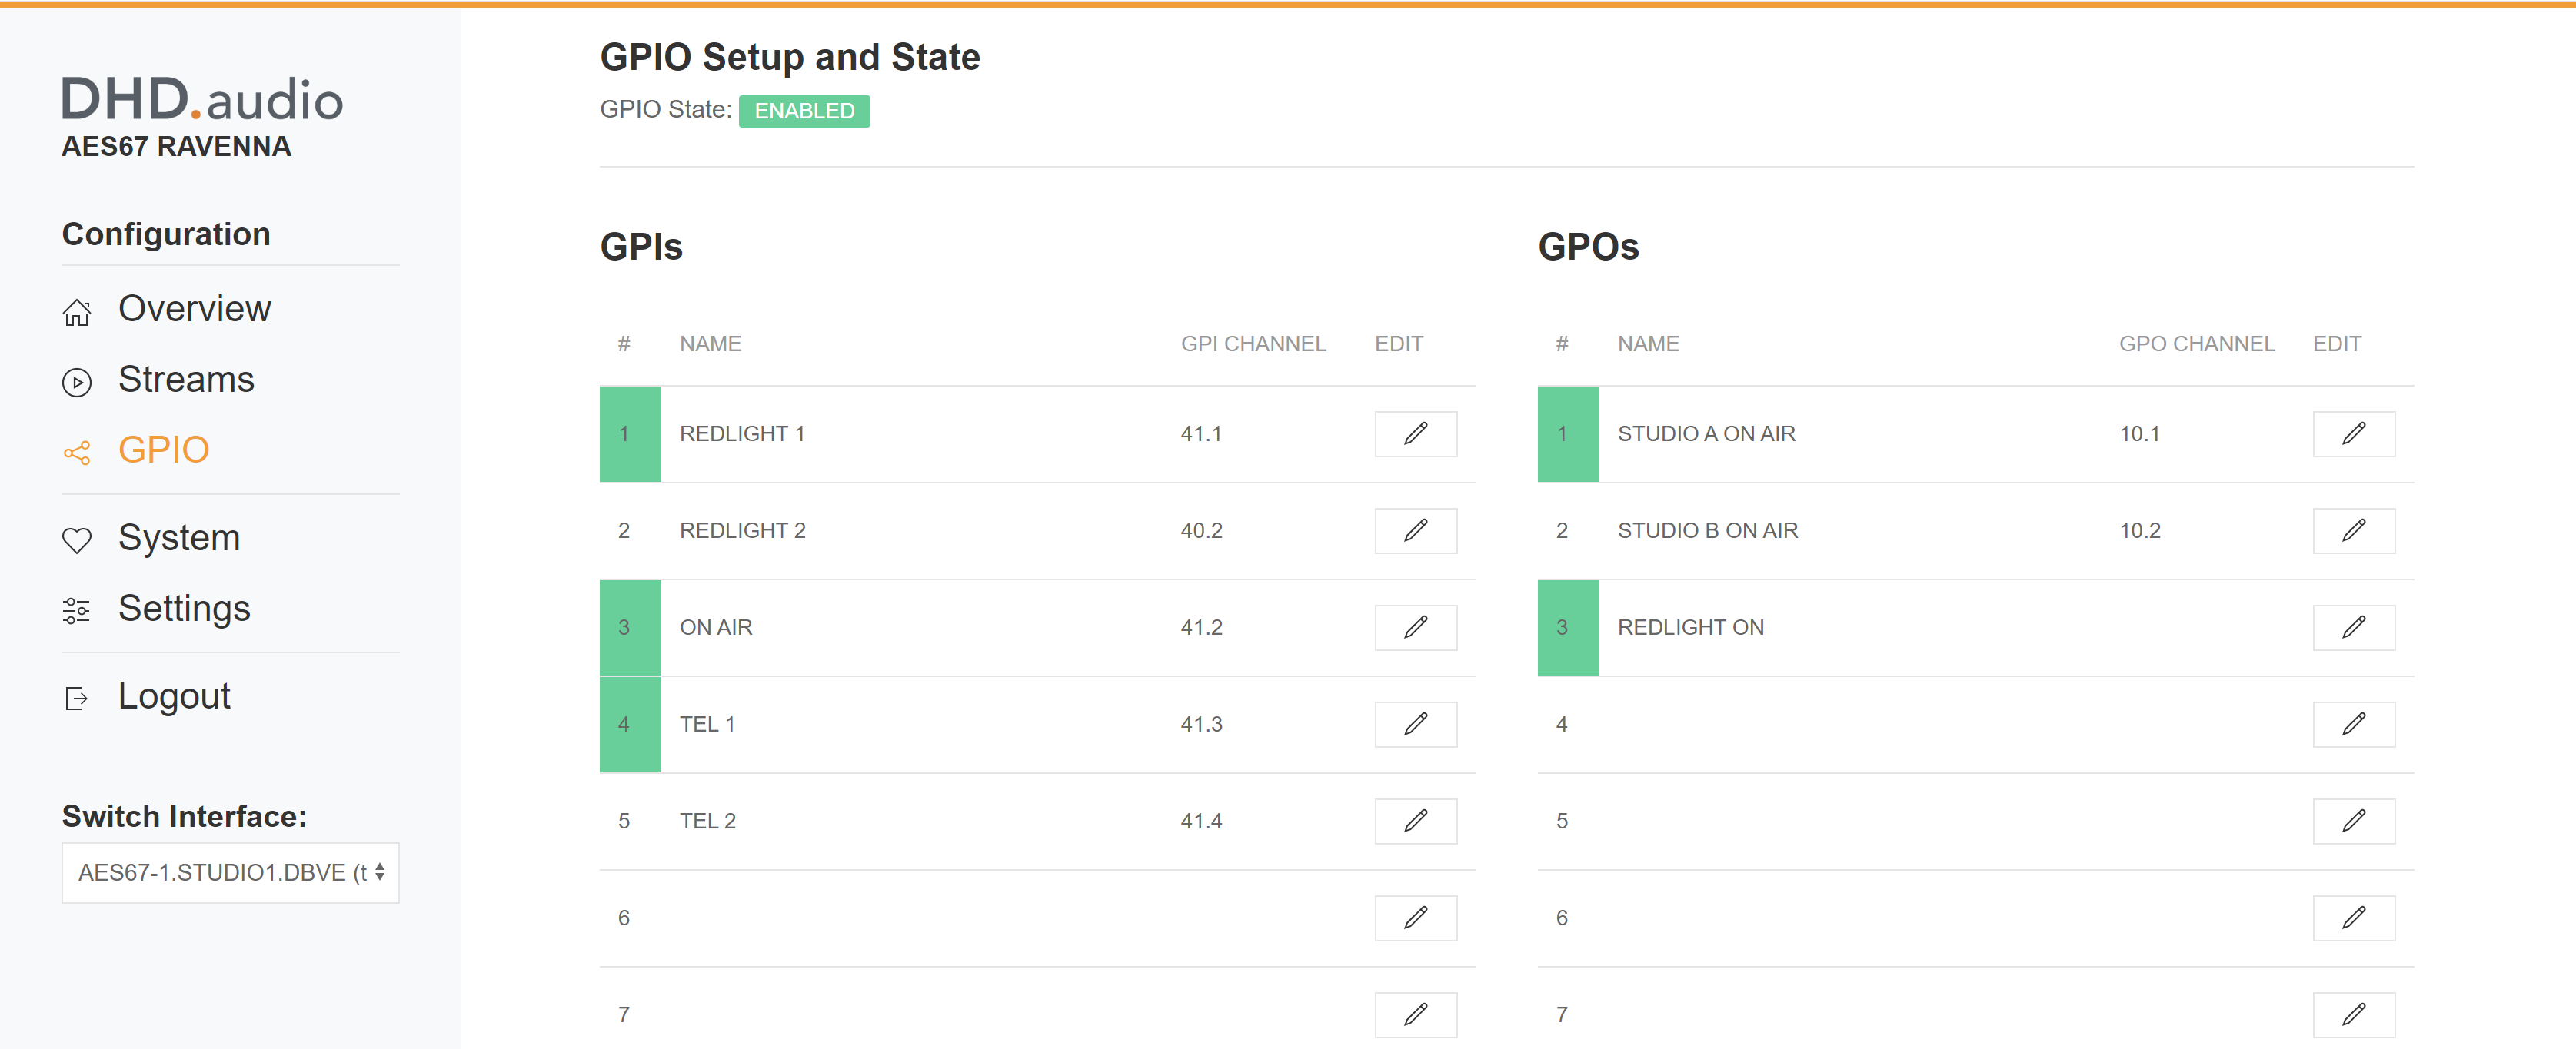The image size is (2576, 1049).
Task: Edit empty GPO row 6 pencil icon
Action: (2353, 918)
